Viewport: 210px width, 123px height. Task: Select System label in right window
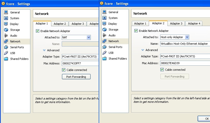coord(113,18)
